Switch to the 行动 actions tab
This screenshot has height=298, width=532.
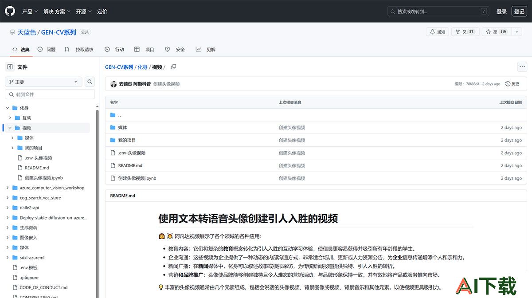tap(114, 49)
